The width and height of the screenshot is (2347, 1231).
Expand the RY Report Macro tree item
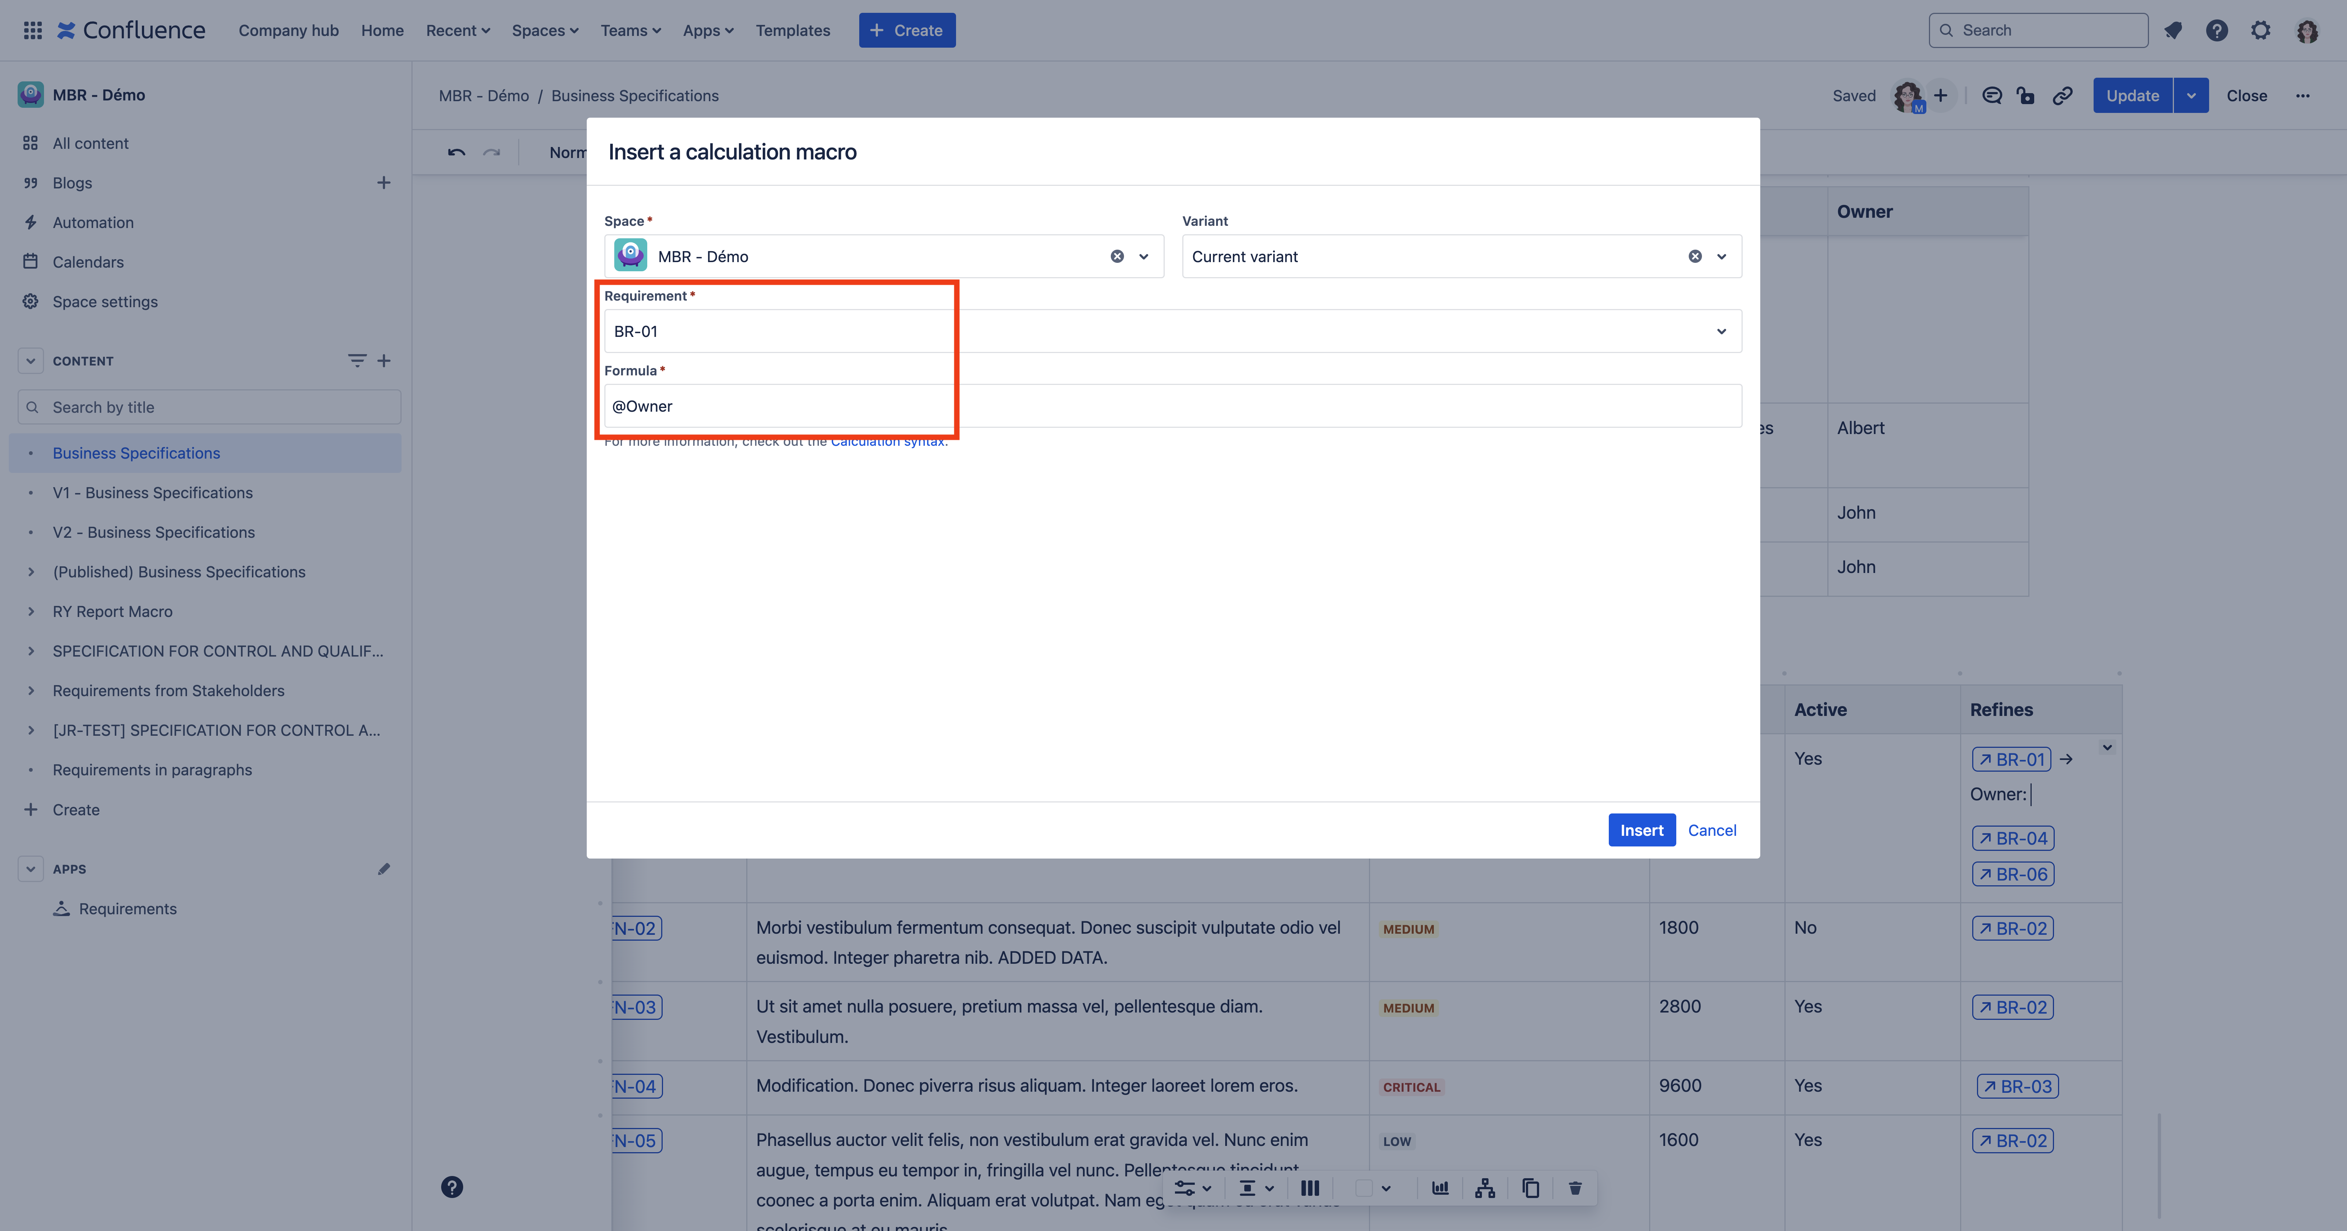[x=31, y=612]
